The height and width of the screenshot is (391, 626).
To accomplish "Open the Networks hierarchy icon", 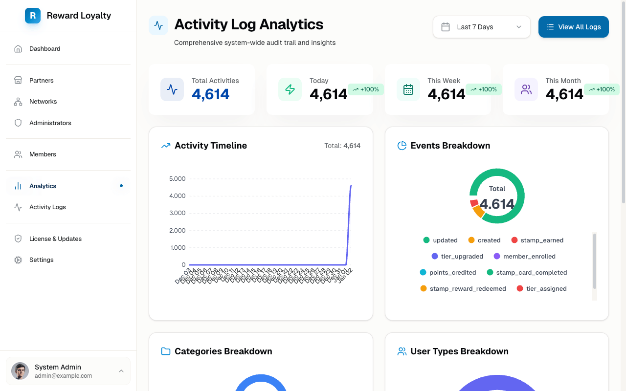I will [x=18, y=102].
